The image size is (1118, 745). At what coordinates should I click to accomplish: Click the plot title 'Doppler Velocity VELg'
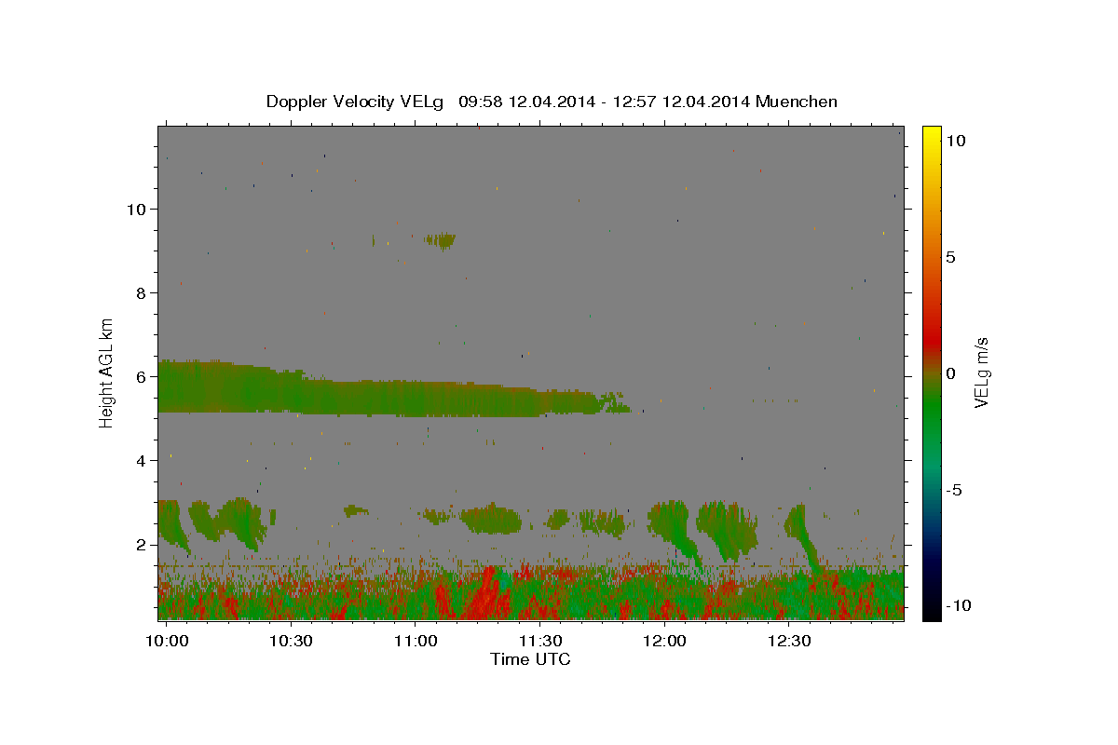pos(355,102)
